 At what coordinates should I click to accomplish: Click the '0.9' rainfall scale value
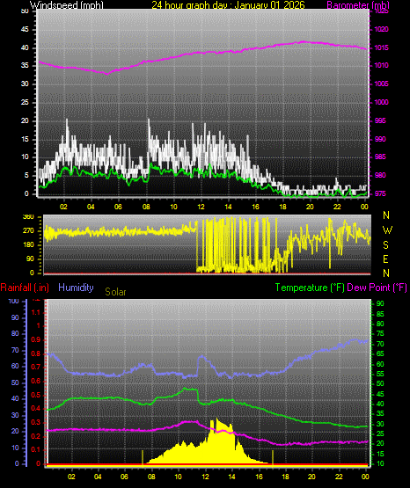pyautogui.click(x=36, y=339)
